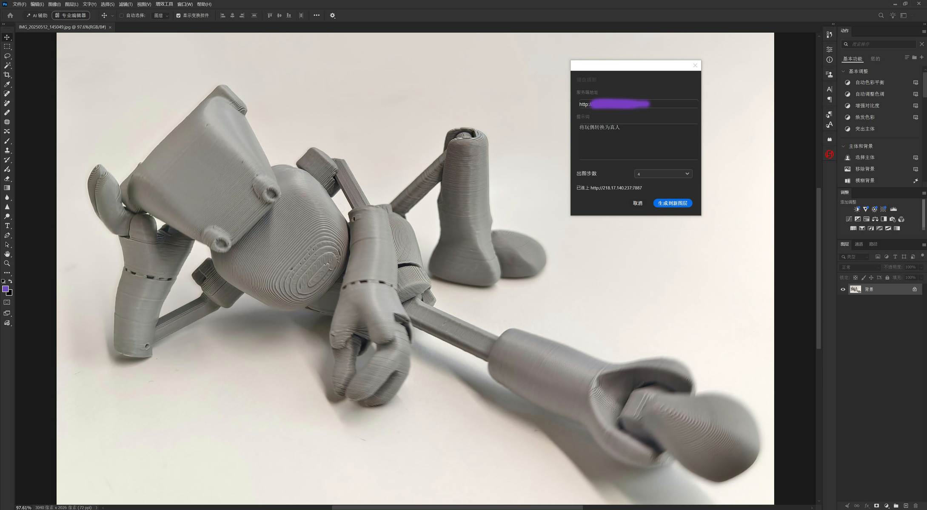The image size is (927, 510).
Task: Click the red plugin icon in side dock
Action: 829,154
